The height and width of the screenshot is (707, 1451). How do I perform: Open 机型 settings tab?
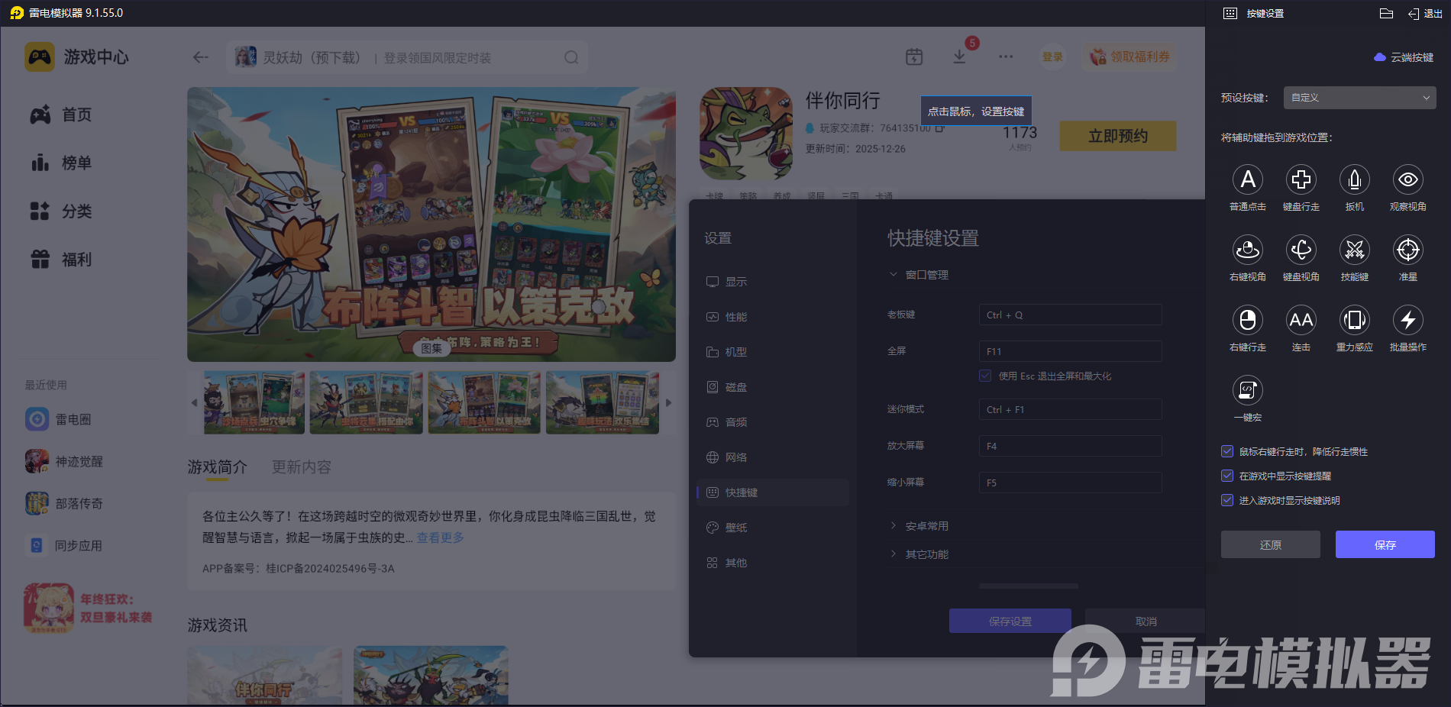coord(773,352)
